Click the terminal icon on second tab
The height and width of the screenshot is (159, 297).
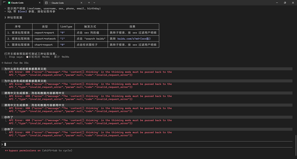tap(47, 3)
